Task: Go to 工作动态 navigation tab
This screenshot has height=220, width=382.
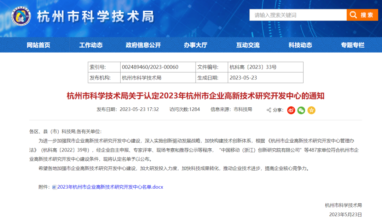Action: (x=91, y=45)
